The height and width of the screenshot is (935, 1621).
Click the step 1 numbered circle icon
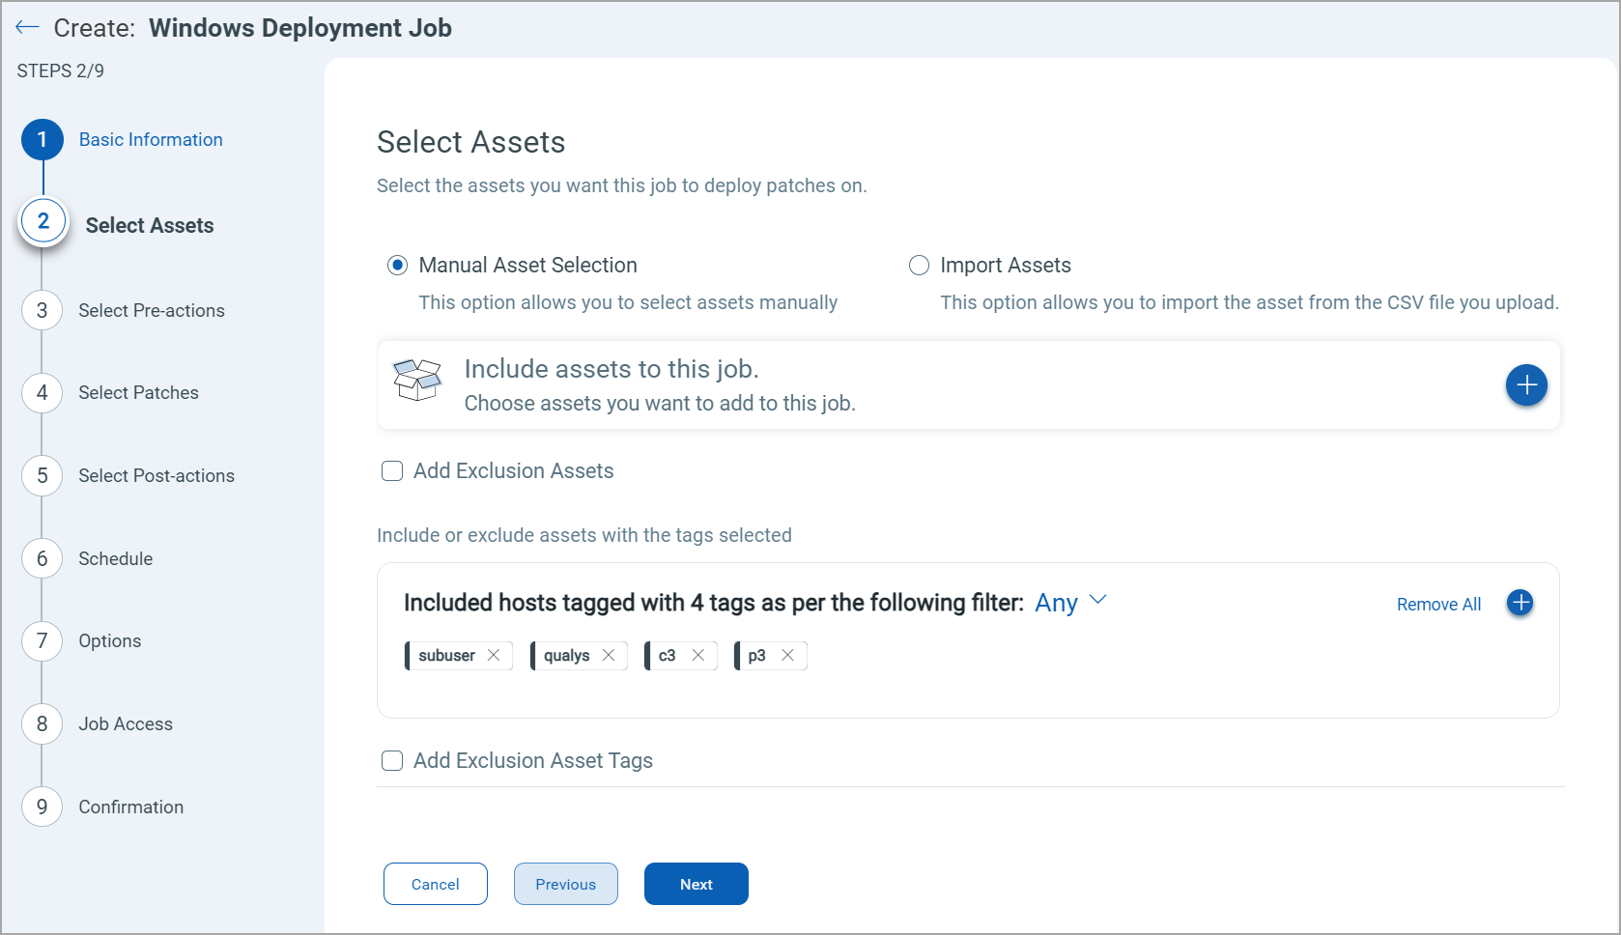[x=42, y=139]
